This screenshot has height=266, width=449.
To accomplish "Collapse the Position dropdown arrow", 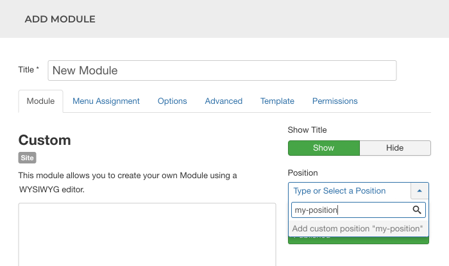I will pos(419,191).
